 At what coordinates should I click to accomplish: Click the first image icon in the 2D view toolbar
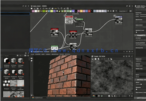(x=92, y=59)
